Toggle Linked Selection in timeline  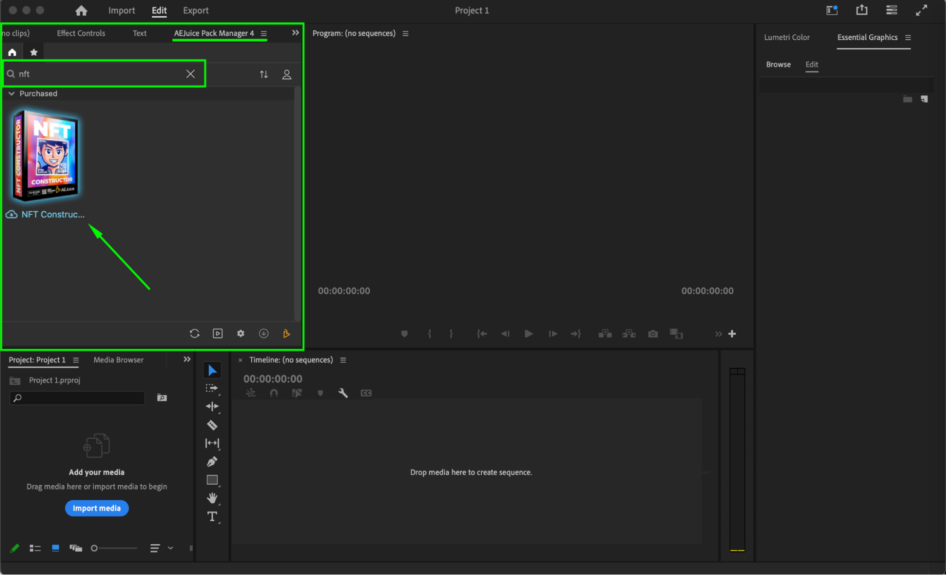click(x=297, y=393)
